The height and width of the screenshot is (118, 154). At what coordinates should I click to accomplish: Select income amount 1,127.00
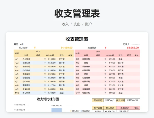52,85
